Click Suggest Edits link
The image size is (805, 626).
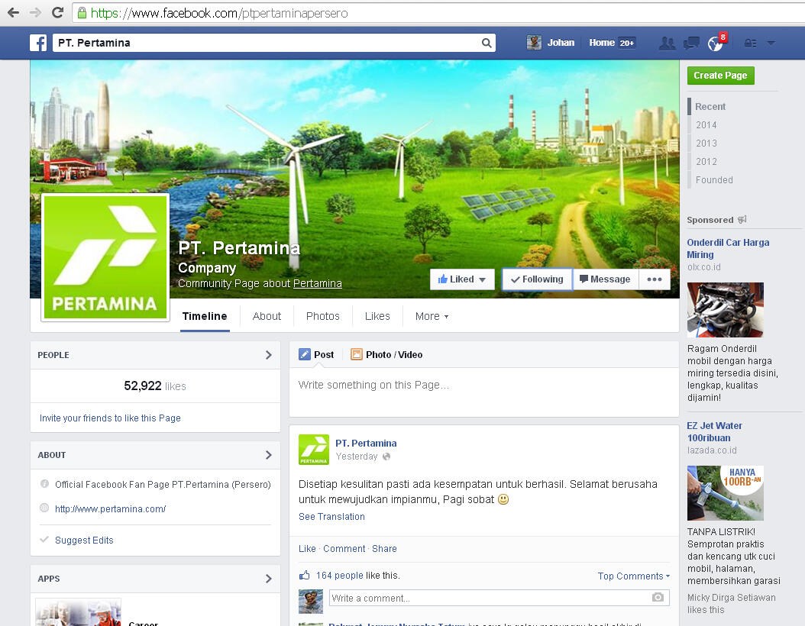[x=84, y=540]
